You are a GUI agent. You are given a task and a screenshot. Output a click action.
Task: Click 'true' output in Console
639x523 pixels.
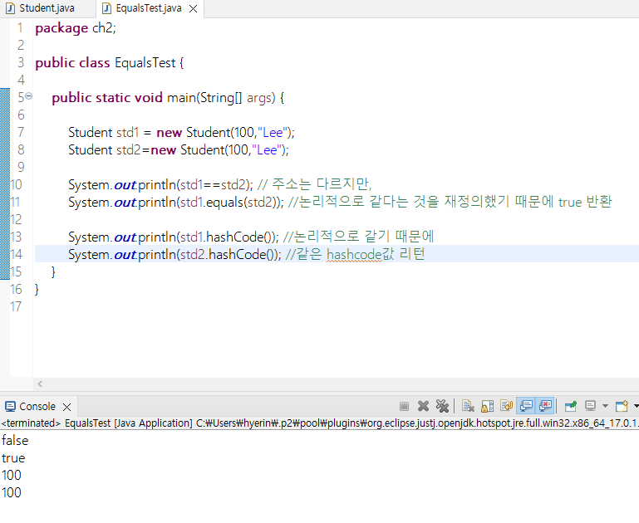point(13,458)
